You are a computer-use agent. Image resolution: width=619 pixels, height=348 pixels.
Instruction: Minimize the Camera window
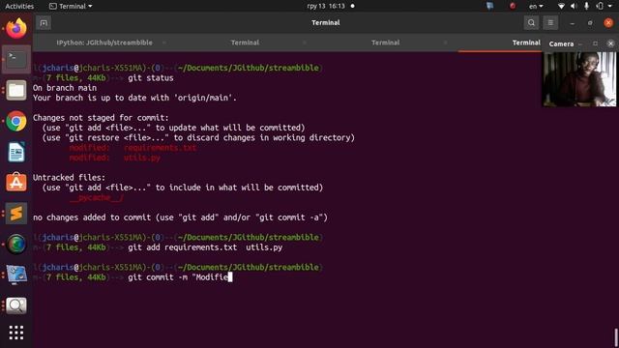(x=580, y=43)
